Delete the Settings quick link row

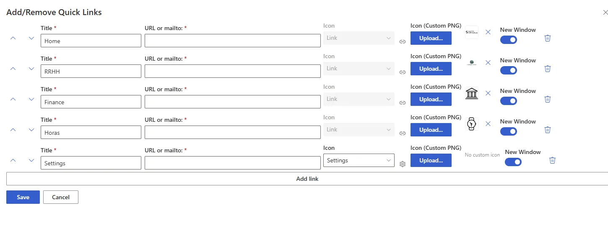(552, 160)
